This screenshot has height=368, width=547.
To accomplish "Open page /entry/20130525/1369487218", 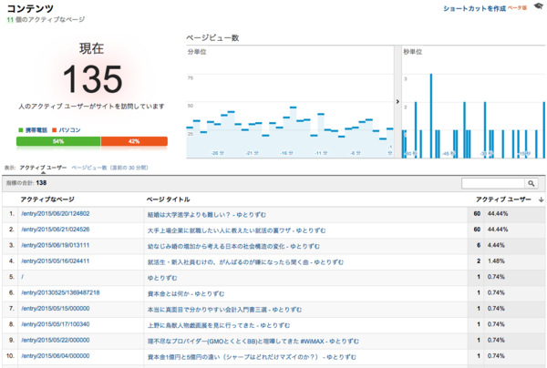I will pyautogui.click(x=60, y=292).
